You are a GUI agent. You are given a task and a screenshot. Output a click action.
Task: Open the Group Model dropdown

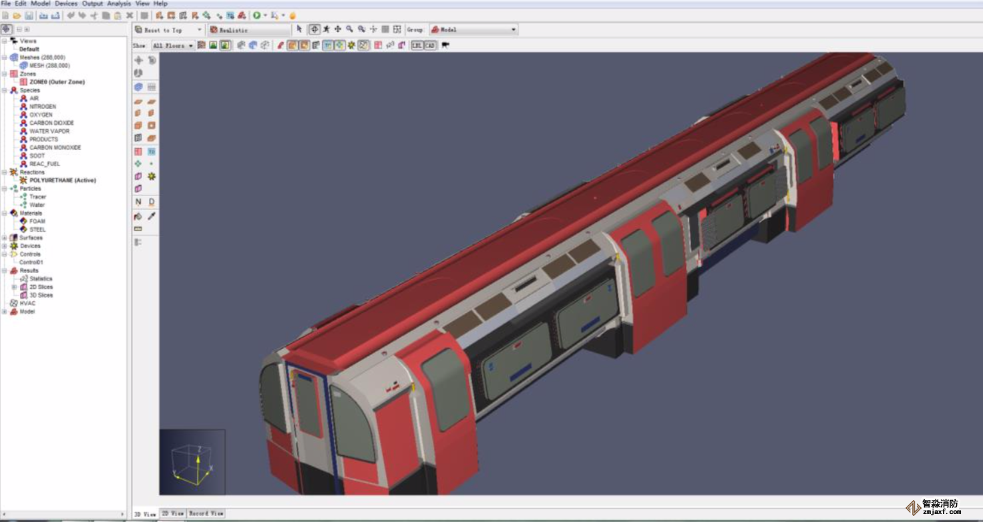pyautogui.click(x=474, y=29)
